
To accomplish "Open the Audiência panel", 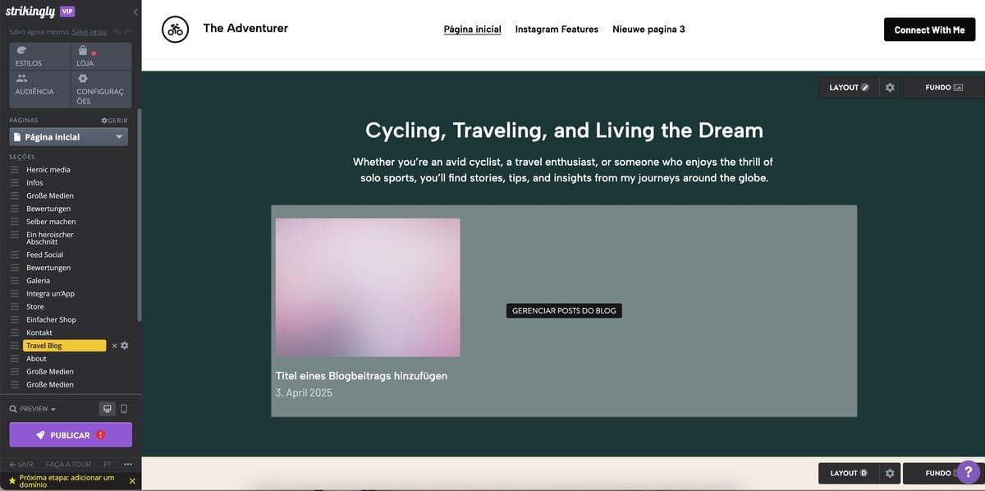I will tap(39, 89).
